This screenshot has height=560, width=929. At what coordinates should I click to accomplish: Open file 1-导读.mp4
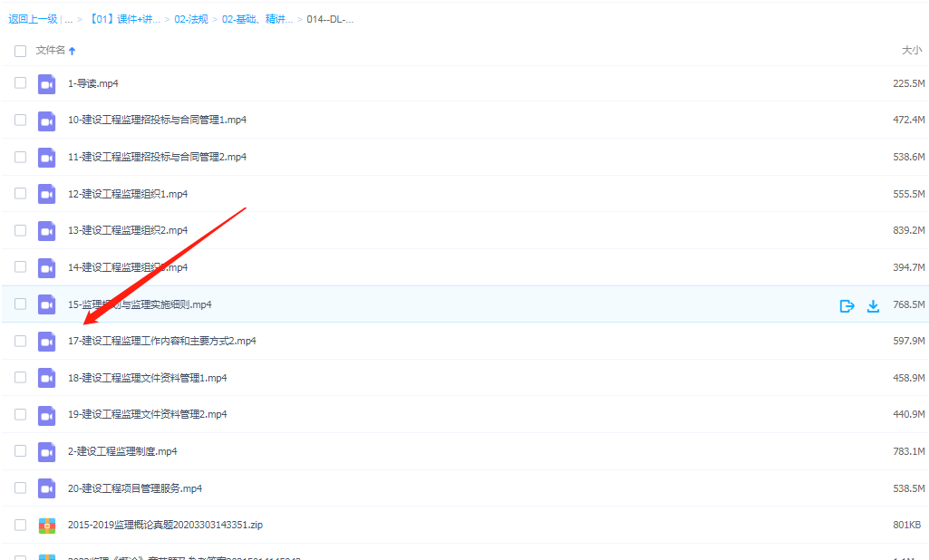tap(93, 83)
